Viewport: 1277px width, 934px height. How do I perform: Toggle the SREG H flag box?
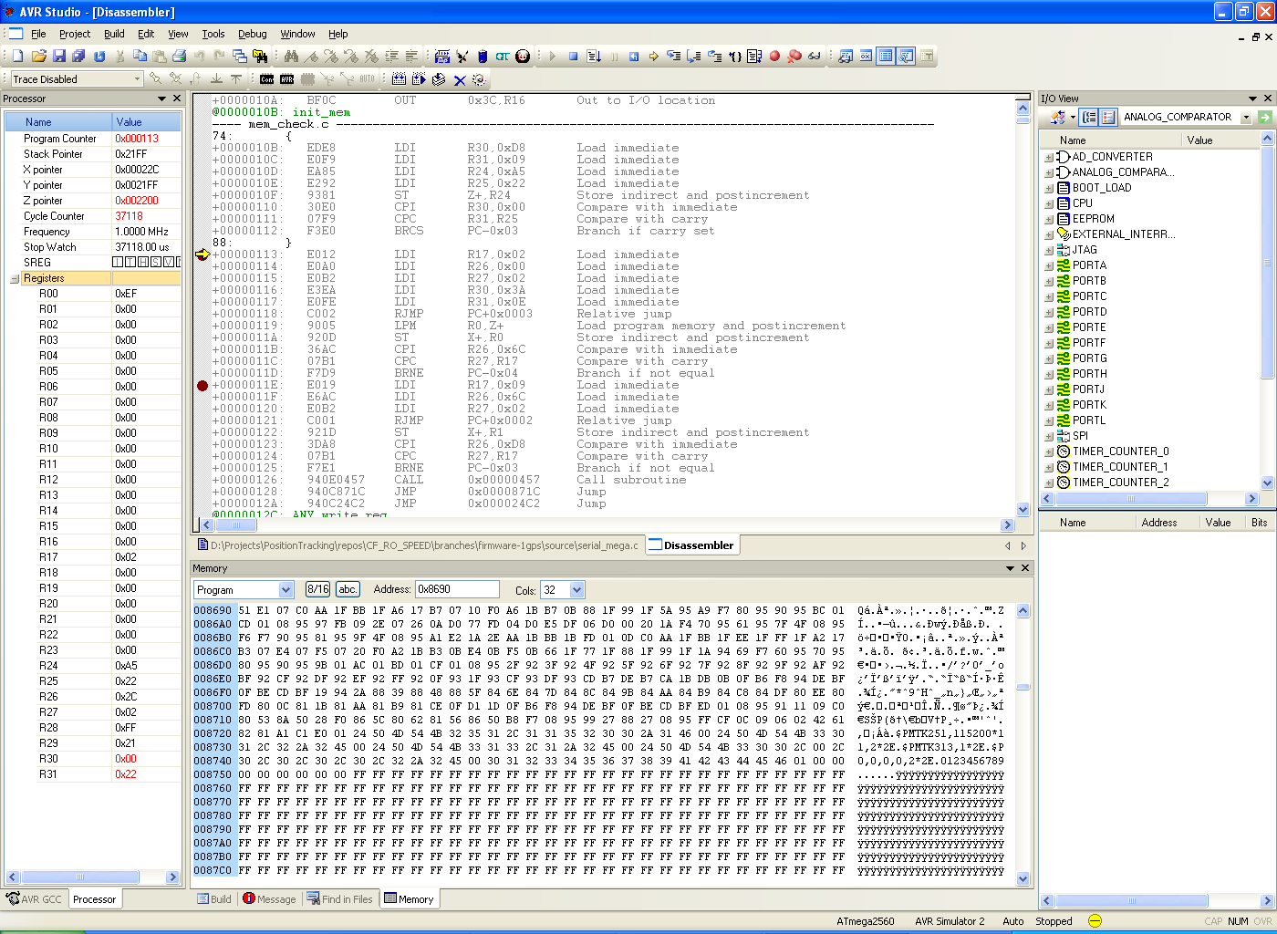[x=143, y=262]
